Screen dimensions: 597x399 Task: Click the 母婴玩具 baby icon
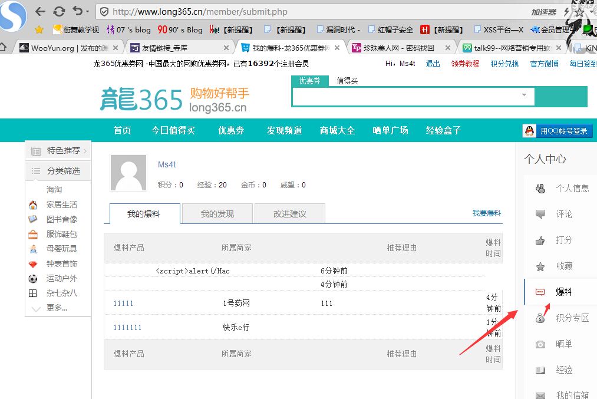tap(33, 249)
